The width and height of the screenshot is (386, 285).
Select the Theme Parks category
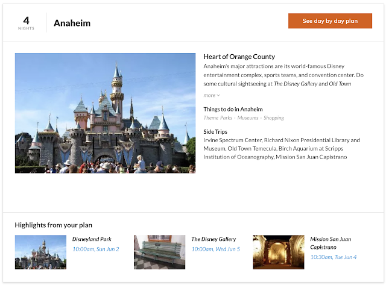[x=218, y=117]
